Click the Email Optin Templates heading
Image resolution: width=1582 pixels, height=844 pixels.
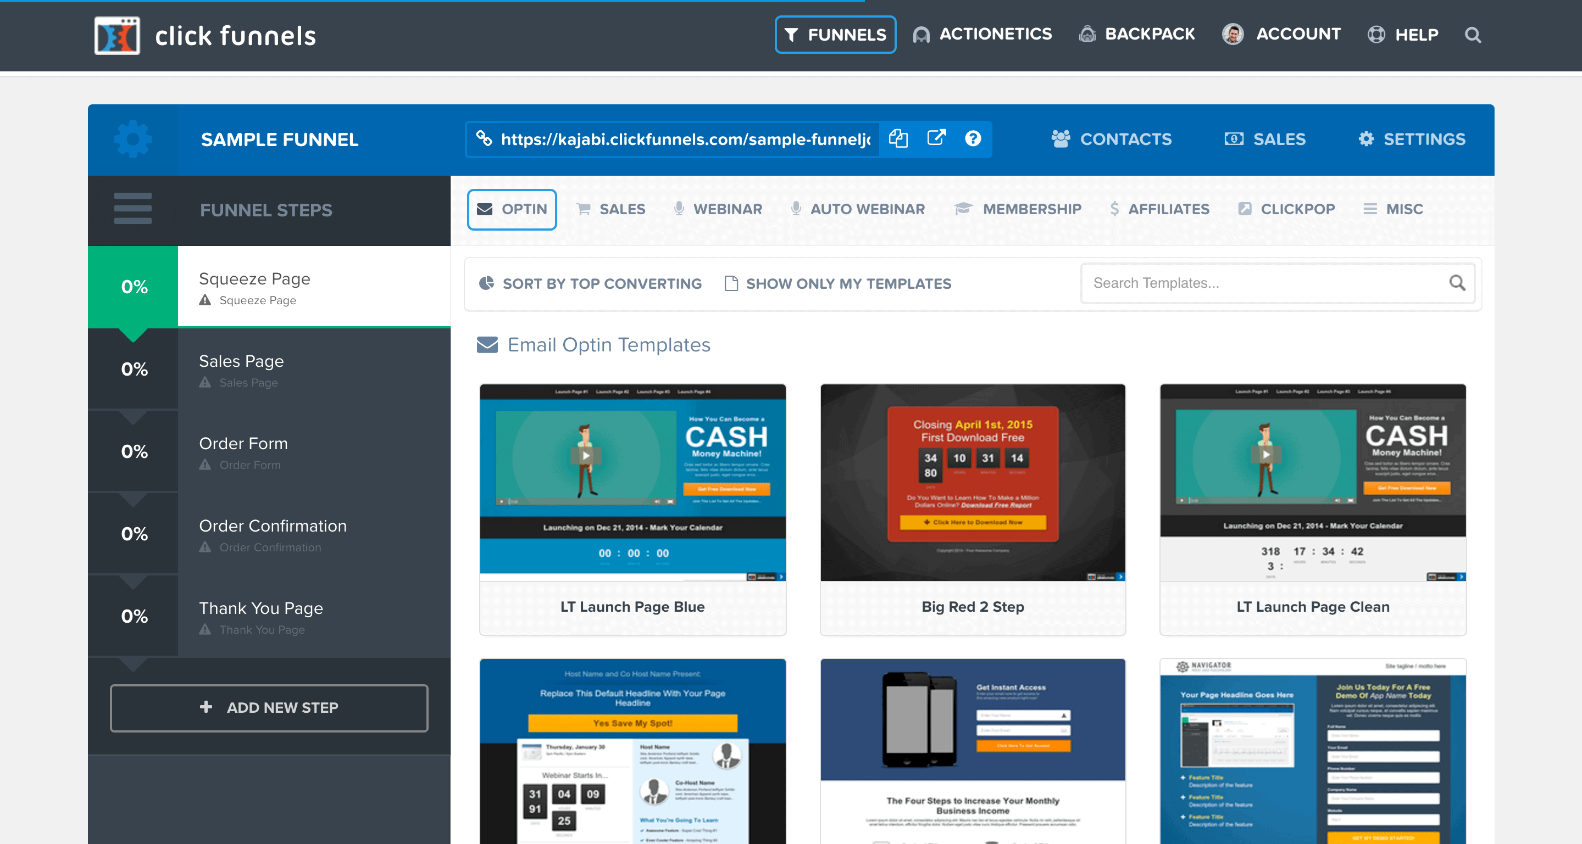(609, 345)
